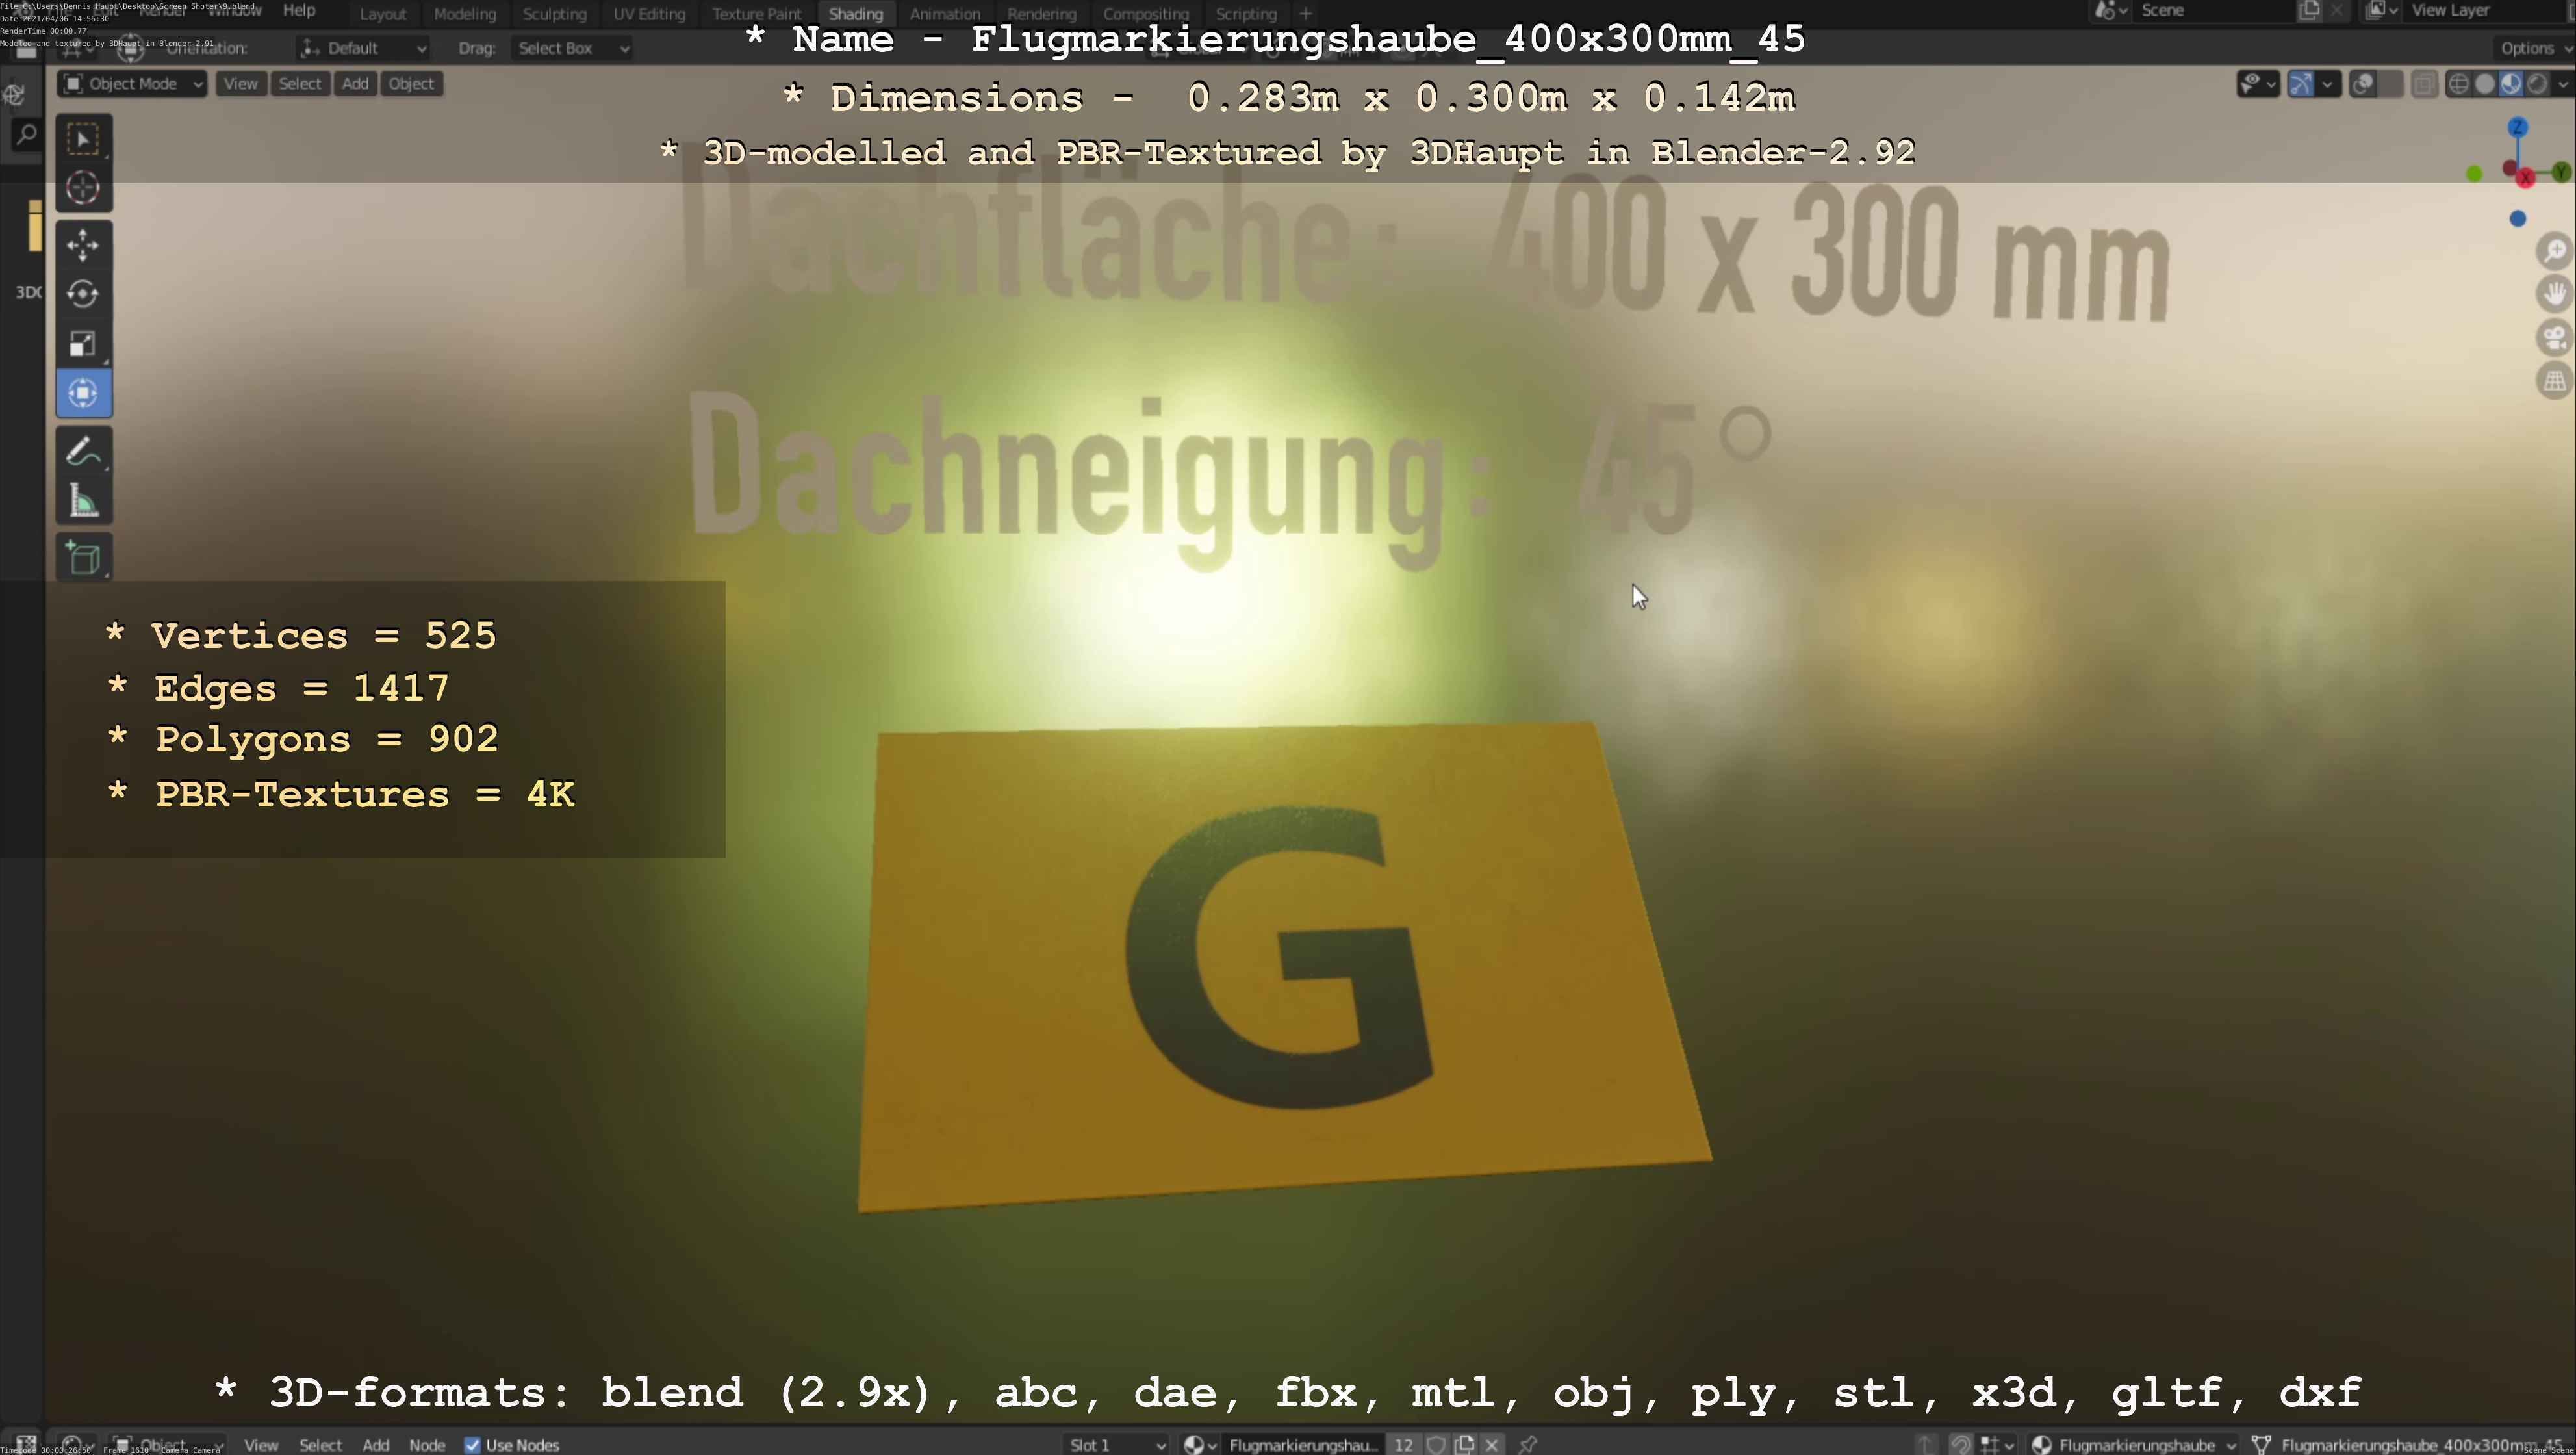Screen dimensions: 2576x1455
Task: Open the Object Mode dropdown
Action: (x=133, y=84)
